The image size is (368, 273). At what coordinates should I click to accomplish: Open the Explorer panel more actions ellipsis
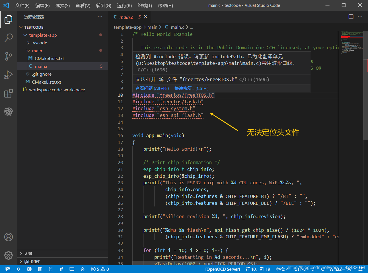point(100,17)
